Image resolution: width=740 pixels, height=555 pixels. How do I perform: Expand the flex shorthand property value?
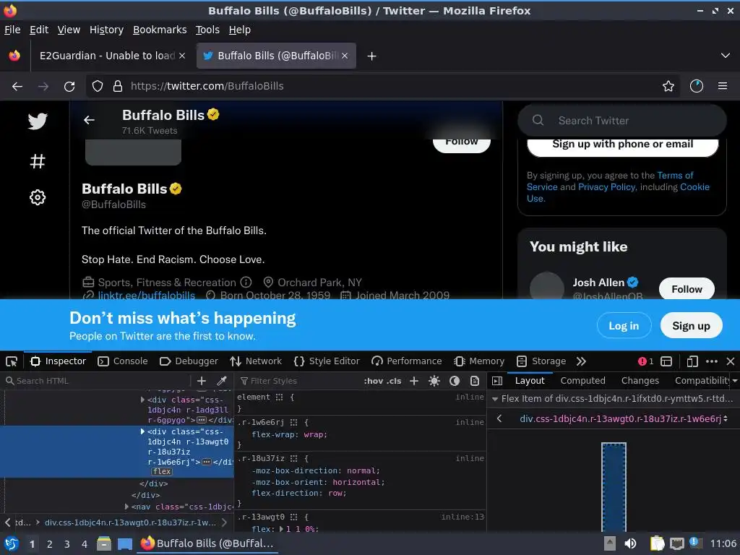282,529
